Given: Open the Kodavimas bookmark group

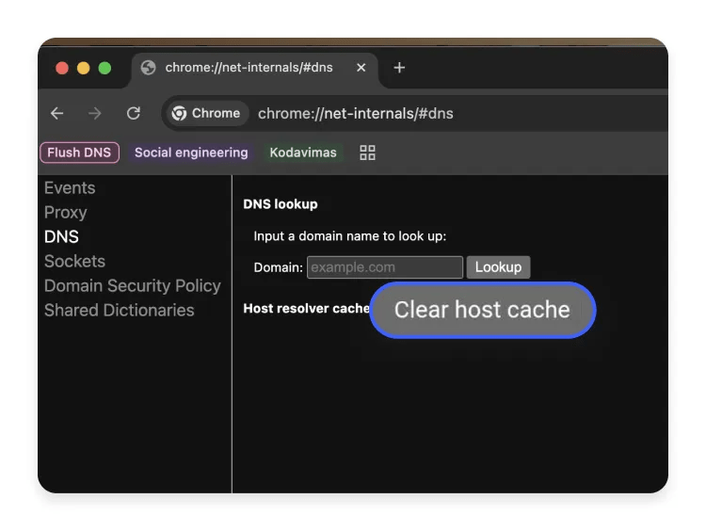Looking at the screenshot, I should (x=302, y=153).
